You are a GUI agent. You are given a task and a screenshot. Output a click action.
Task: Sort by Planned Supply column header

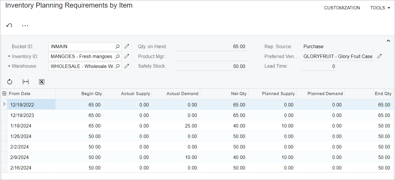coord(272,94)
